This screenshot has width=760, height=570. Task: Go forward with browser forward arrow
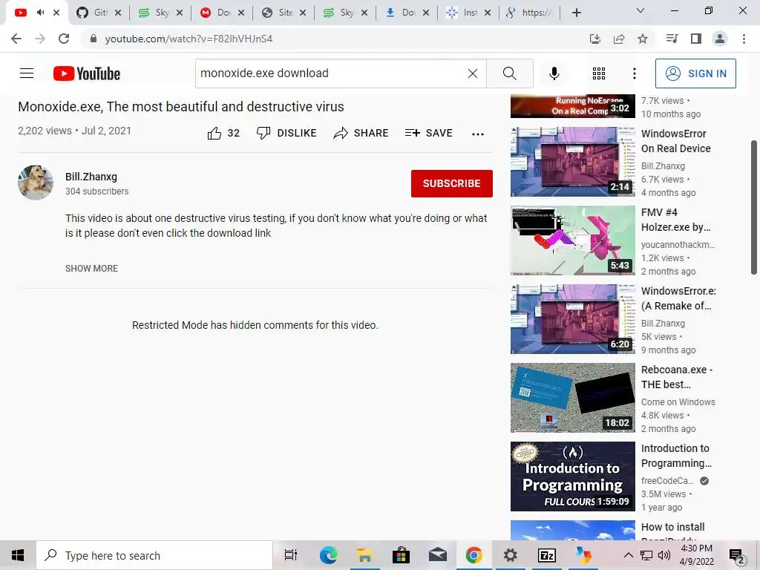pyautogui.click(x=40, y=39)
